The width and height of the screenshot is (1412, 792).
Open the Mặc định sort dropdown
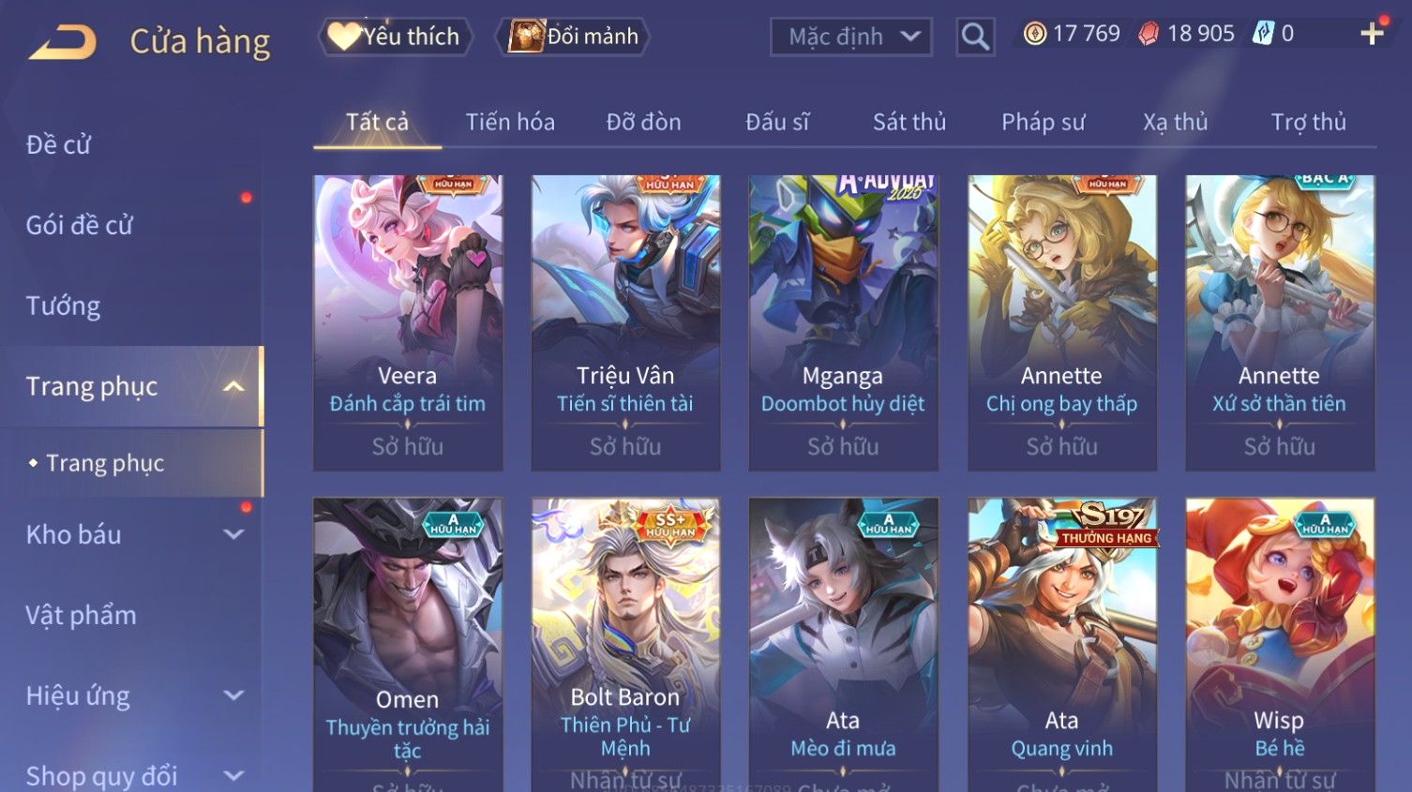pos(851,37)
